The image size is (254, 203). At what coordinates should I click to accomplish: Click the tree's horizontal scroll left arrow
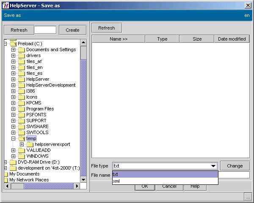[x=7, y=186]
